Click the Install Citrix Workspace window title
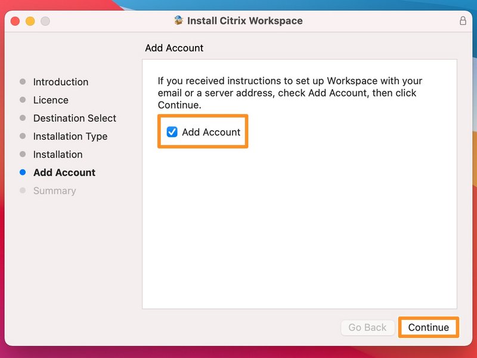477x358 pixels. [245, 21]
